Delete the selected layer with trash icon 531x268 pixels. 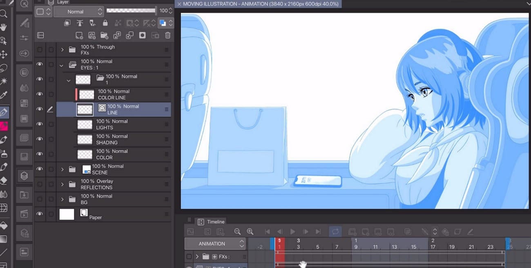(x=167, y=36)
